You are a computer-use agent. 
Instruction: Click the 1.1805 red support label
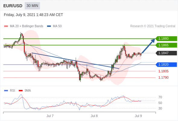point(164,71)
